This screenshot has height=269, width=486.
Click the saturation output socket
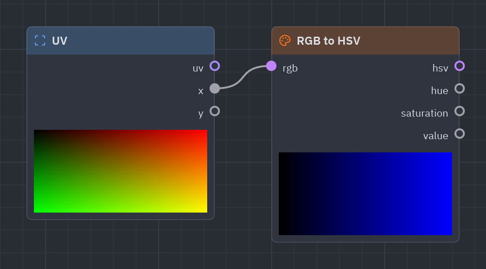(x=460, y=111)
